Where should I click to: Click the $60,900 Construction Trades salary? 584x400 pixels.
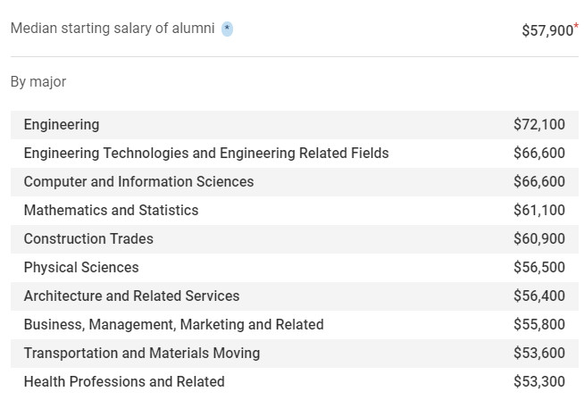coord(539,239)
